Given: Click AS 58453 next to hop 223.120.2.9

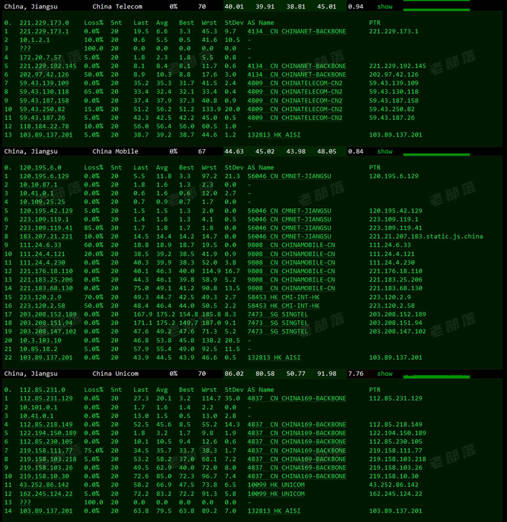Looking at the screenshot, I should coord(257,297).
